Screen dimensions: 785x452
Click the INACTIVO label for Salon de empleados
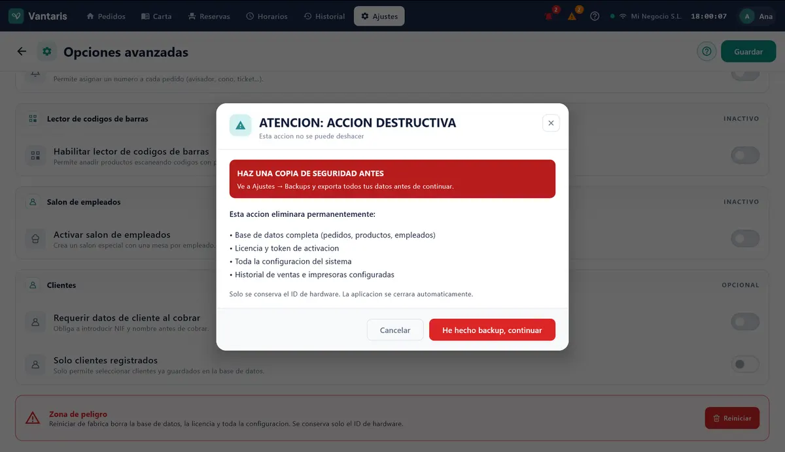tap(741, 202)
